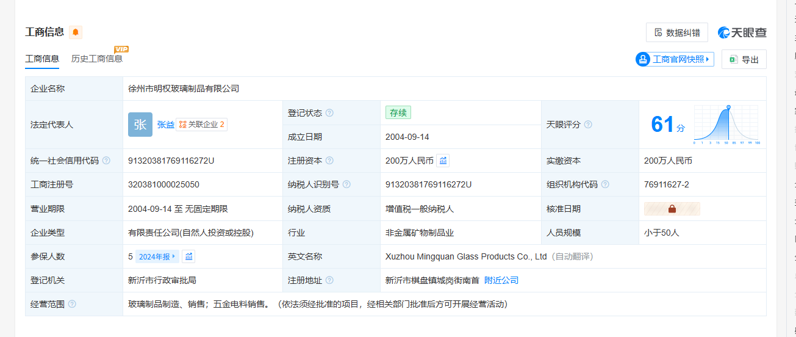Click the orange bell alert icon
796x337 pixels.
pyautogui.click(x=76, y=32)
